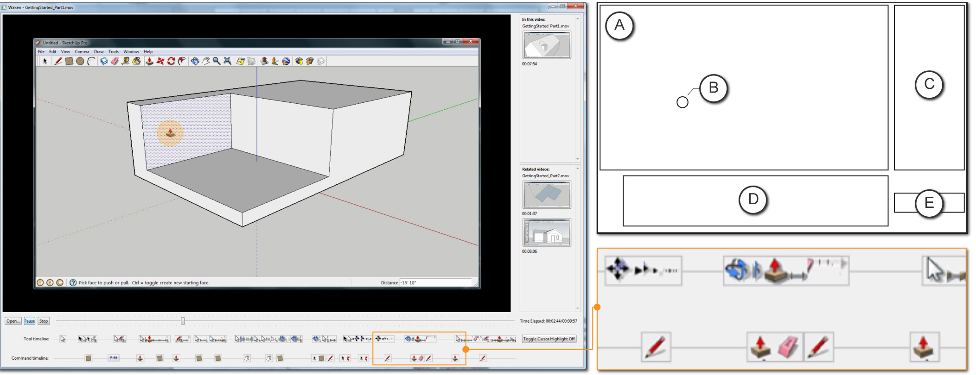Select the Paint Bucket tool
This screenshot has height=375, width=976.
tap(137, 61)
